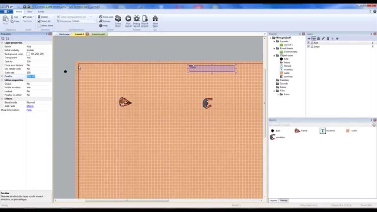Collapse the Files folder
Image resolution: width=377 pixels, height=212 pixels.
click(274, 91)
